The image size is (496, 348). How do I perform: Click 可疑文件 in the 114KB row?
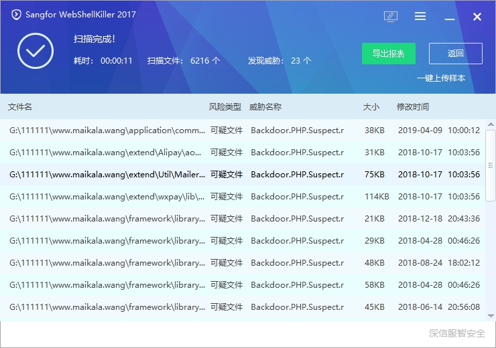(227, 197)
